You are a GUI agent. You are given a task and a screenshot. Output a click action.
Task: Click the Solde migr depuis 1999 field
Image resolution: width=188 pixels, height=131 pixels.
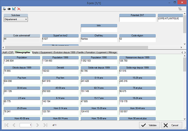coord(137,72)
